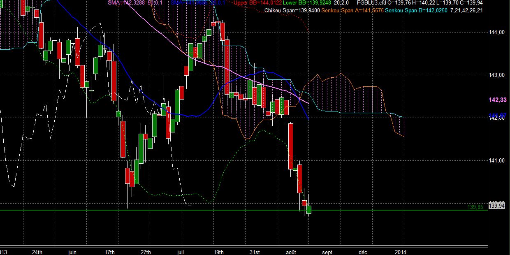
Task: Select the white Chikou Span=139,9400 label
Action: 292,10
